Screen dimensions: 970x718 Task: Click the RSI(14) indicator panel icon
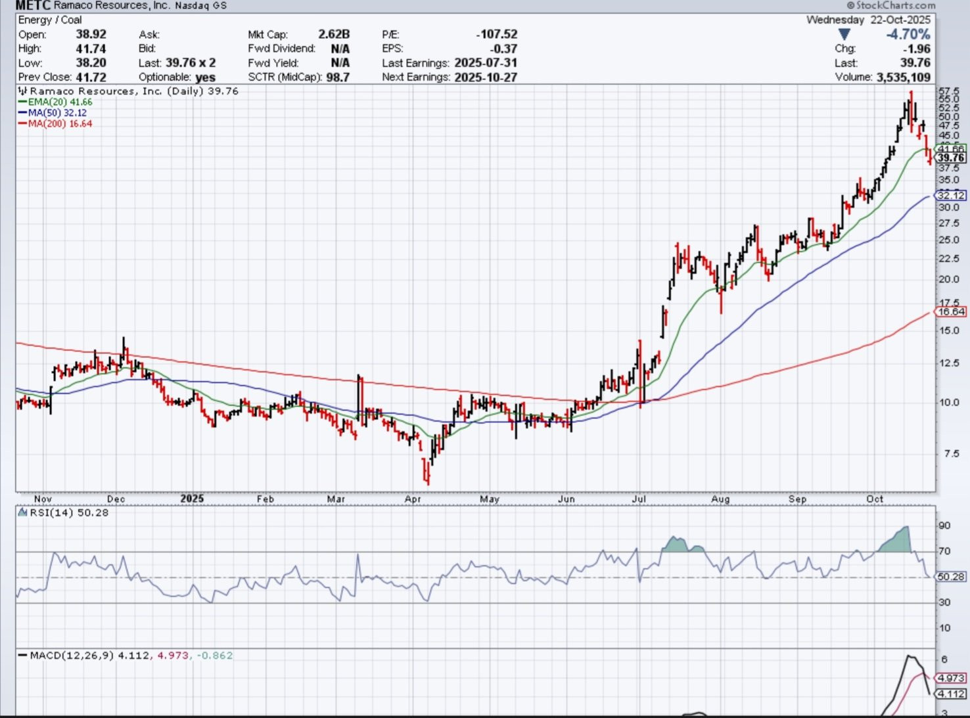[23, 512]
